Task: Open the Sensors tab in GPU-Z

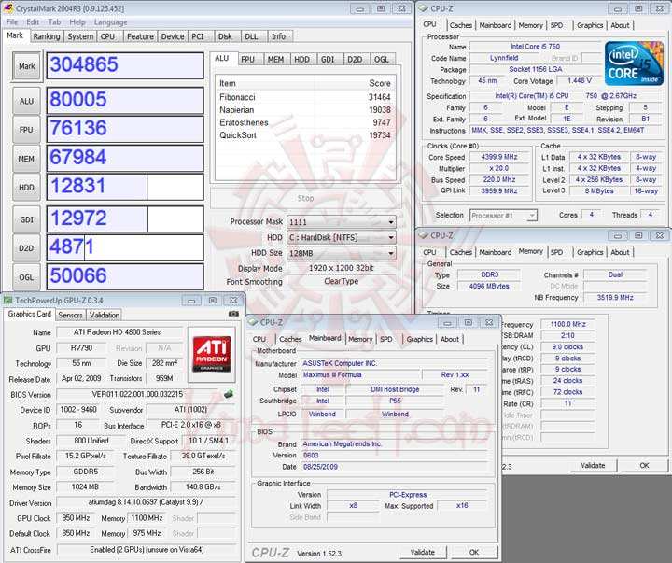Action: pyautogui.click(x=70, y=316)
